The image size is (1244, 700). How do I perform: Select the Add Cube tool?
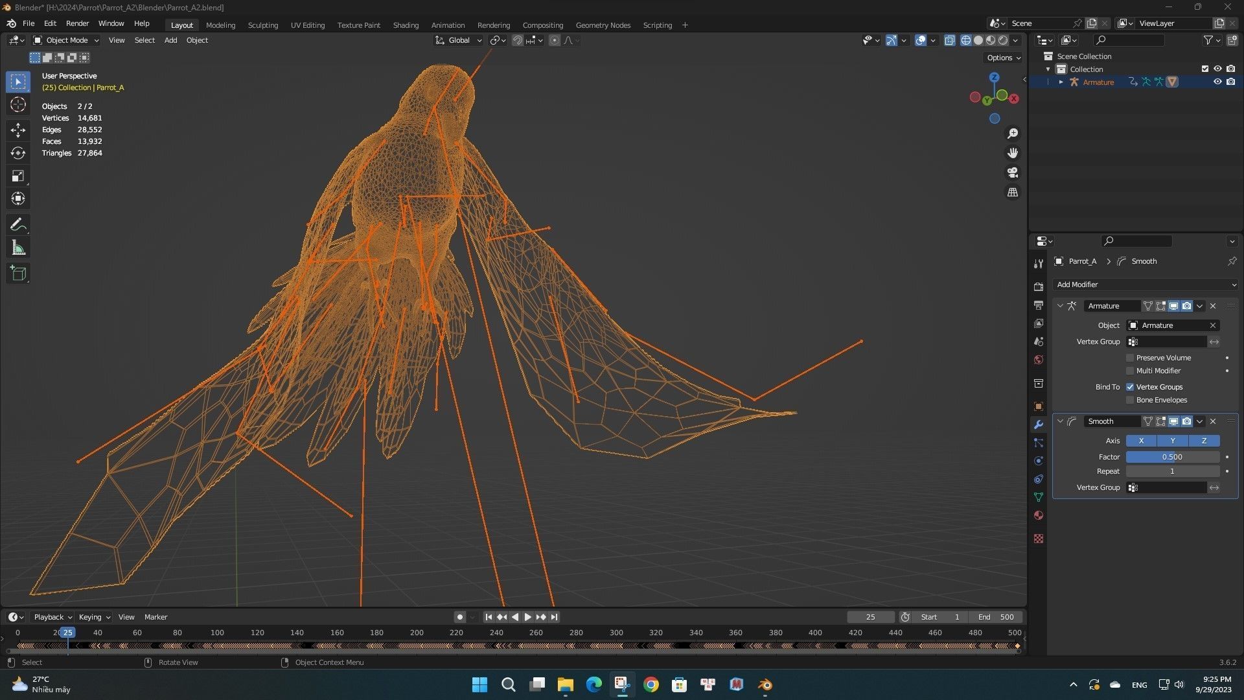click(x=18, y=274)
